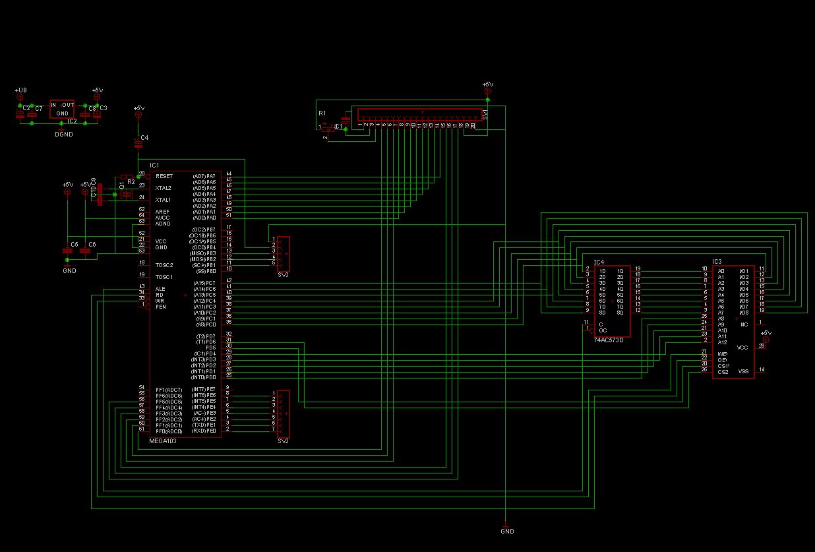Click the Q1 crystal symbol

pyautogui.click(x=127, y=195)
